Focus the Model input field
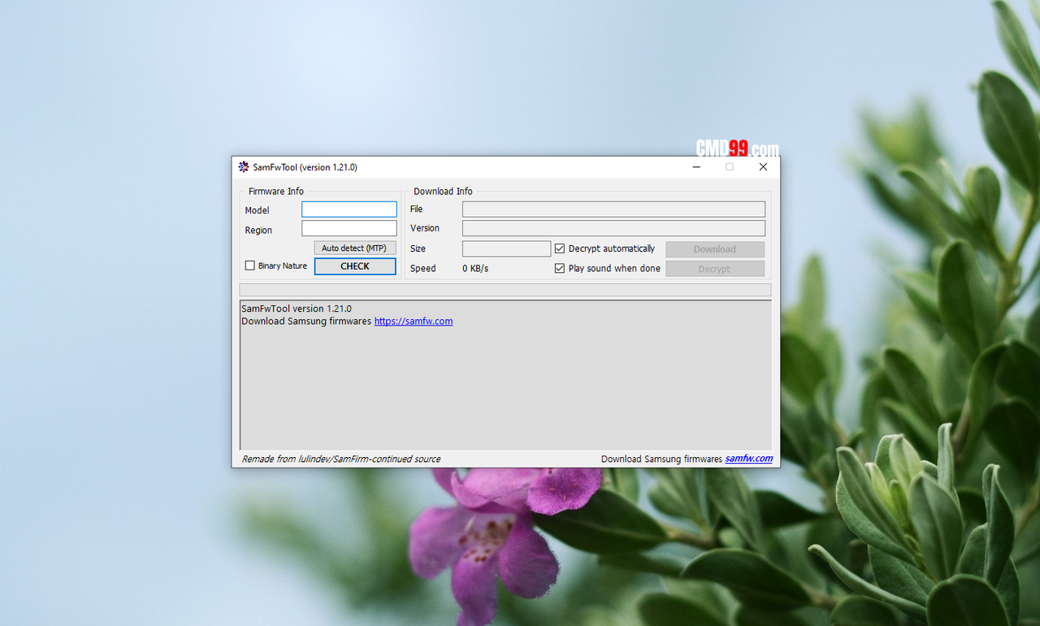Viewport: 1040px width, 626px height. (x=349, y=209)
